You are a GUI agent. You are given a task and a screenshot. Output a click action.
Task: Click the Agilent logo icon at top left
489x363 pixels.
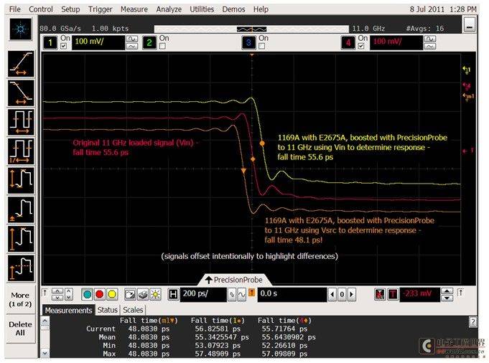point(21,29)
